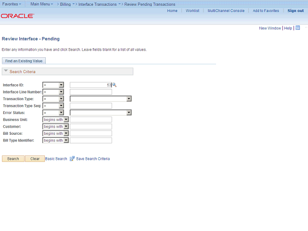Focus the Business Unit input field

[91, 119]
